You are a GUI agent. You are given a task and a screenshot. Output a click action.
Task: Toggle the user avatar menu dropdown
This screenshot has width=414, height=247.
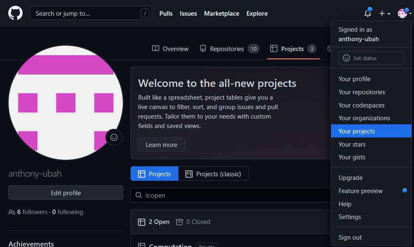(404, 14)
